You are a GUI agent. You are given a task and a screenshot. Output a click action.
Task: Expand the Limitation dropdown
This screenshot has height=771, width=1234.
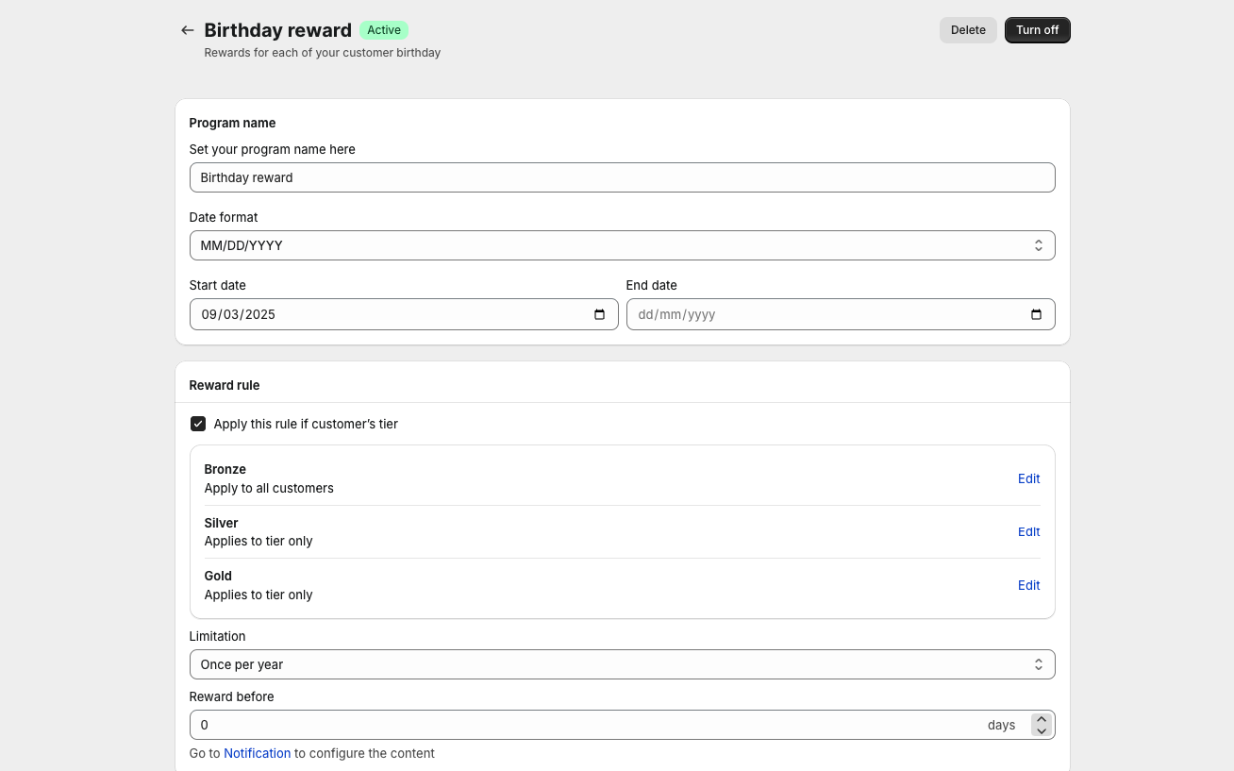coord(622,664)
